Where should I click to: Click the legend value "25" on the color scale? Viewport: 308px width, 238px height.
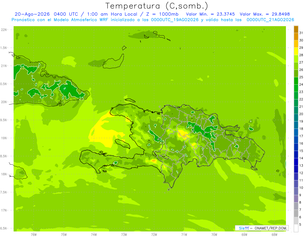click(301, 77)
